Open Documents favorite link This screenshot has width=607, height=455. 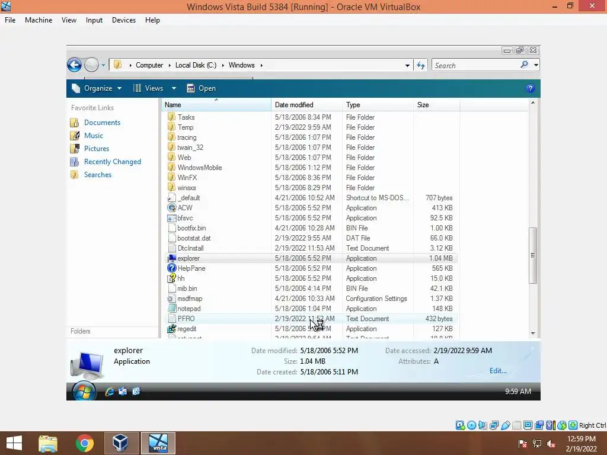click(x=102, y=122)
